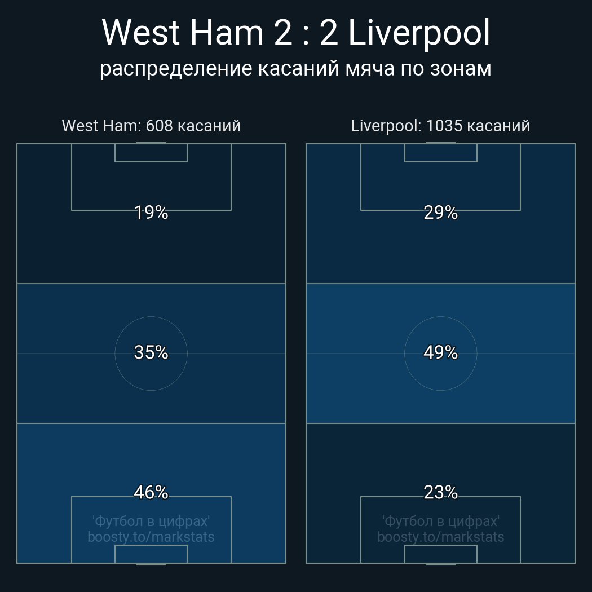This screenshot has width=592, height=592.
Task: Click the West Ham 2 : 2 Liverpool title
Action: coord(295,33)
